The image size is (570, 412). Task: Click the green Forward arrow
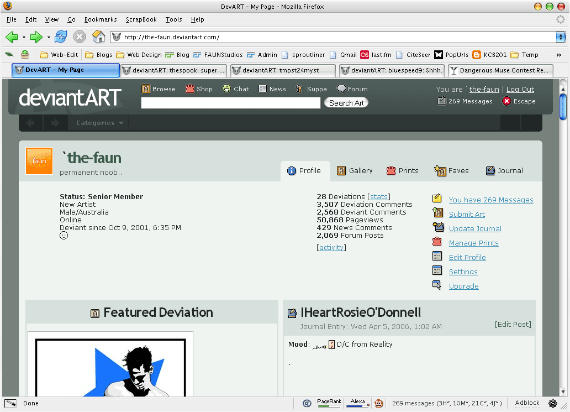[36, 36]
